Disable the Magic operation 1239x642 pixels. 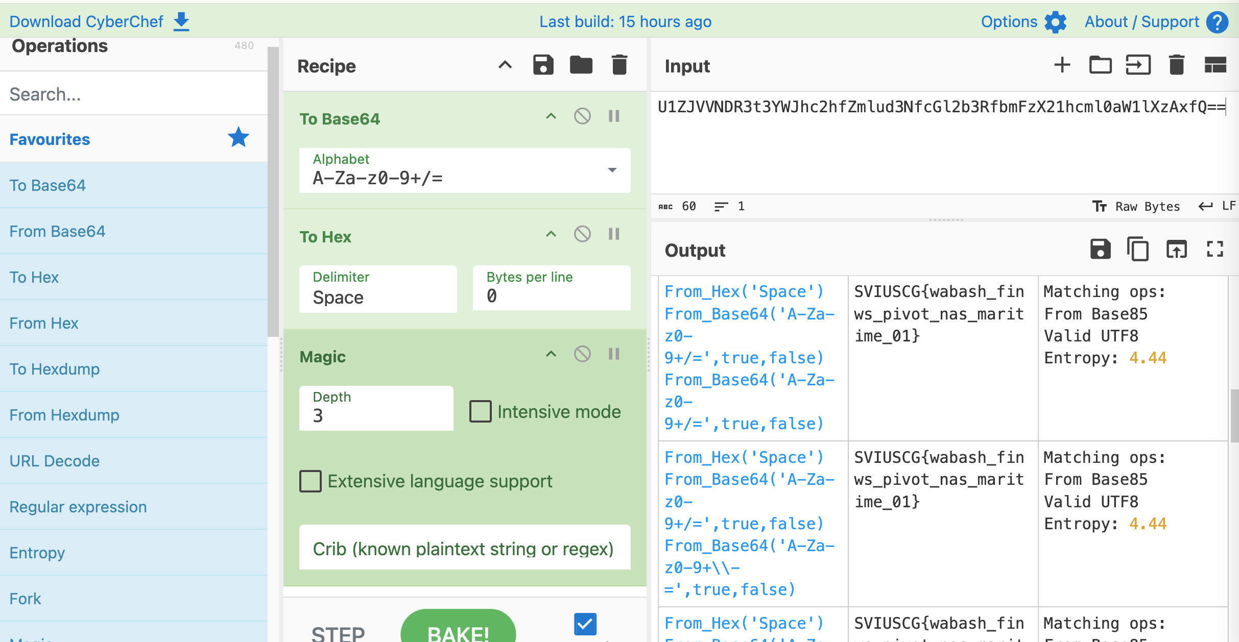[x=582, y=354]
